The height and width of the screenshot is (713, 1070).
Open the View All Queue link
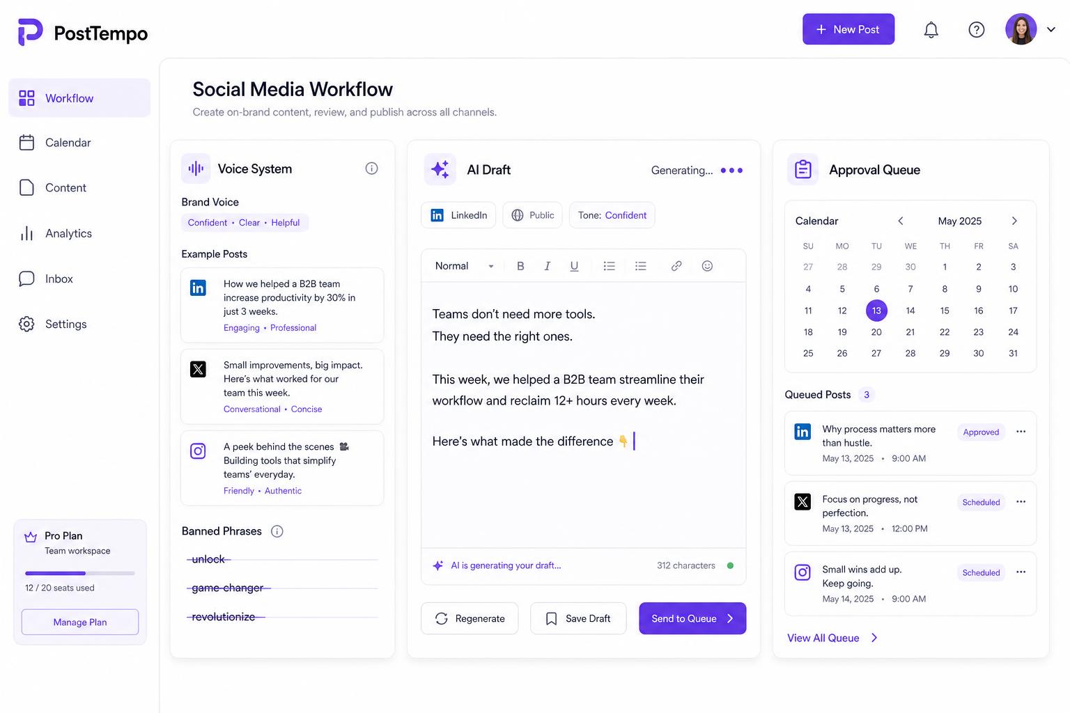(832, 638)
